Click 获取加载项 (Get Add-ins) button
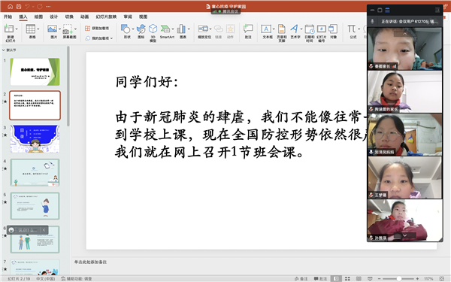The width and height of the screenshot is (451, 282). click(x=97, y=29)
